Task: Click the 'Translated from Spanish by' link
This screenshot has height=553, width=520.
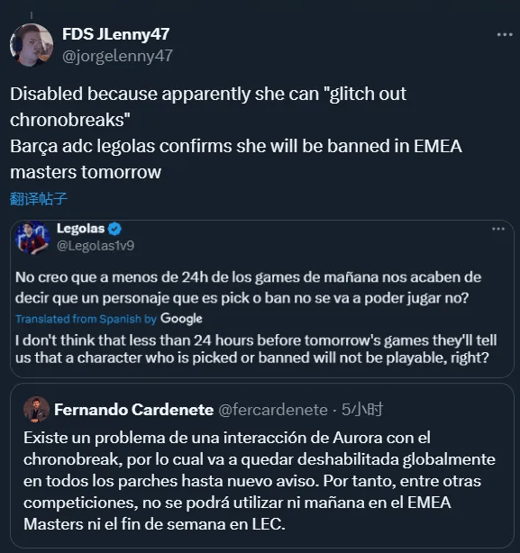Action: (x=87, y=319)
